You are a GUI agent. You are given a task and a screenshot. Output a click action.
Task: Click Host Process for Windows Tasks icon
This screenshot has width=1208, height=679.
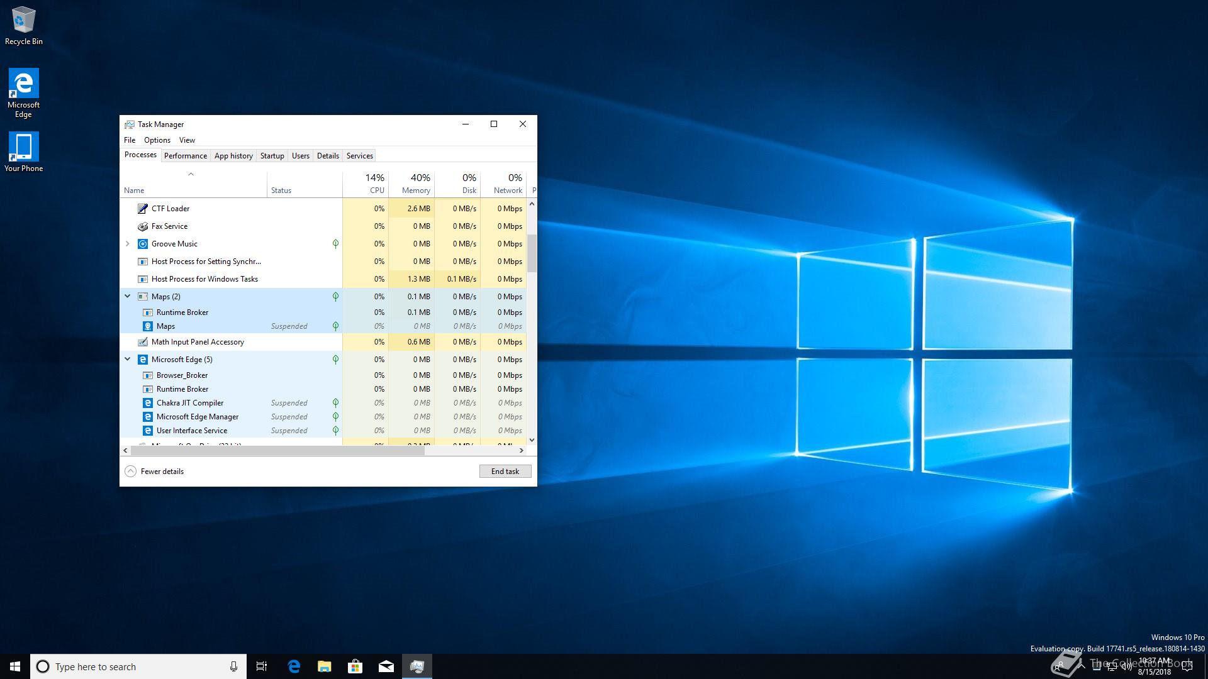pyautogui.click(x=143, y=279)
